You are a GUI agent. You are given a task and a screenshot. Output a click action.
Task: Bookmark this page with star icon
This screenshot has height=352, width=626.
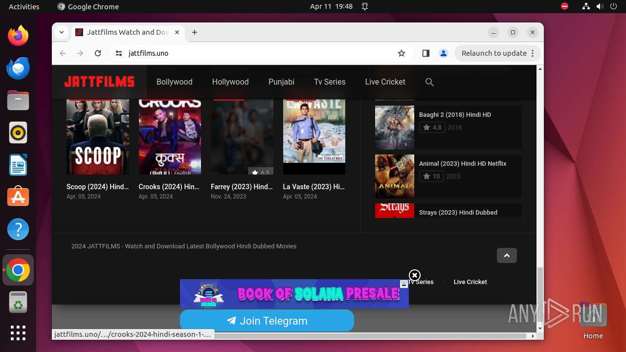pyautogui.click(x=402, y=53)
